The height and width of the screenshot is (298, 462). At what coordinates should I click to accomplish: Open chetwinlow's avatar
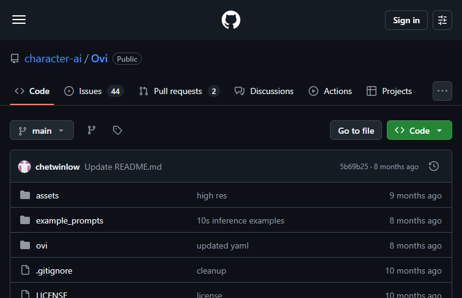24,167
